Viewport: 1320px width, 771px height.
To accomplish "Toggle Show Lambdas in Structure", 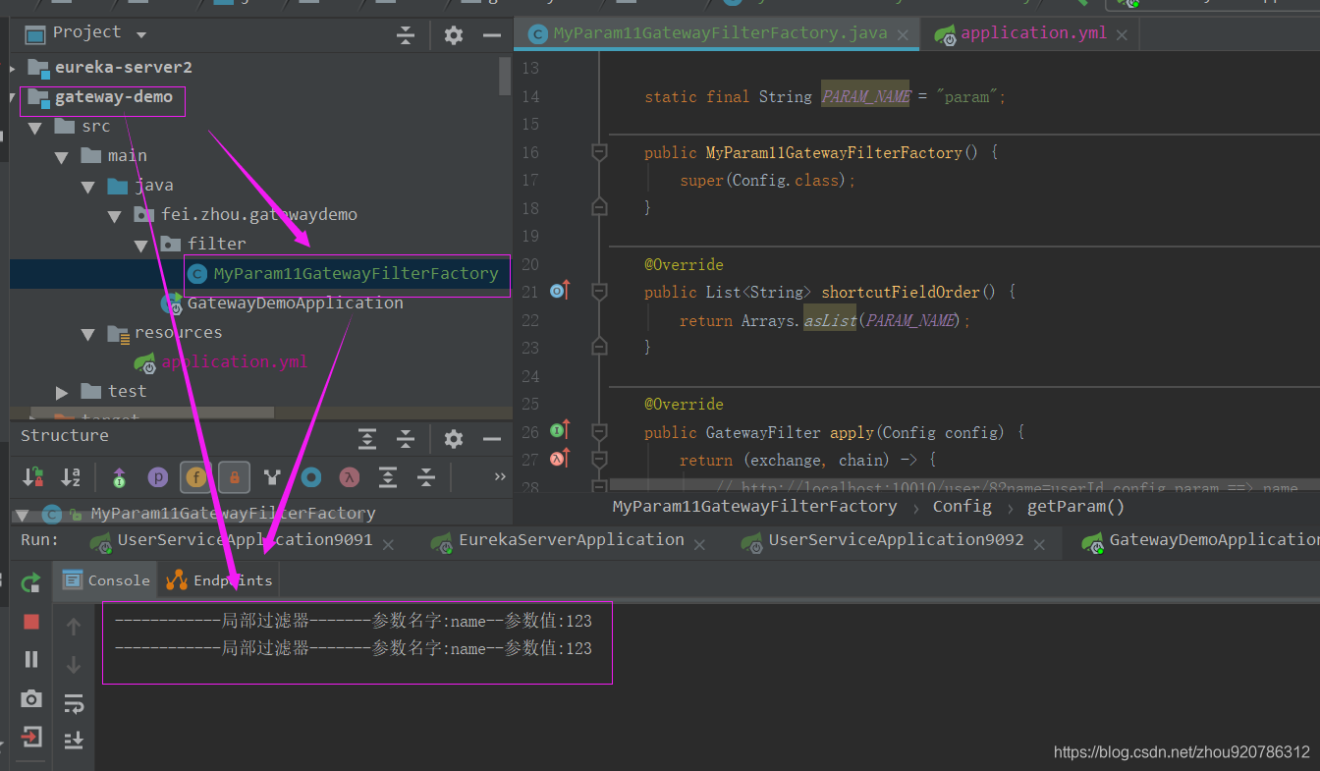I will (x=349, y=477).
